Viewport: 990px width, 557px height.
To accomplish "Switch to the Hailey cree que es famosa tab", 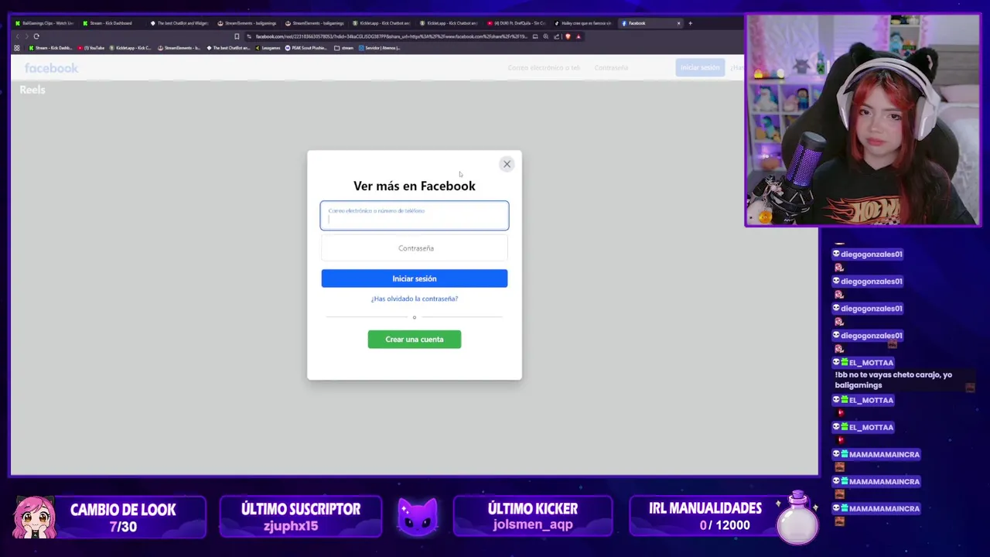I will click(x=582, y=23).
